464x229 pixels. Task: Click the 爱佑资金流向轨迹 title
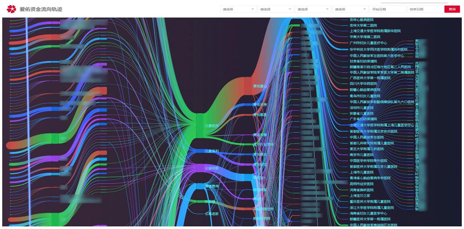pos(41,9)
